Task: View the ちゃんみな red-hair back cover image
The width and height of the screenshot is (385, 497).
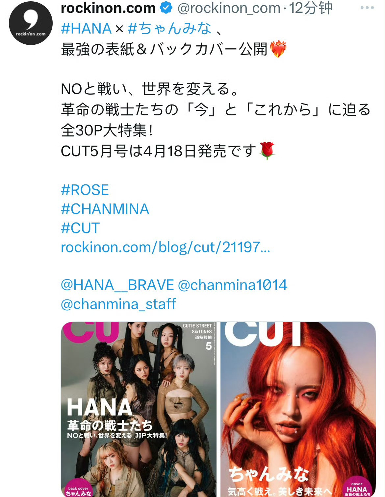Action: [x=298, y=409]
